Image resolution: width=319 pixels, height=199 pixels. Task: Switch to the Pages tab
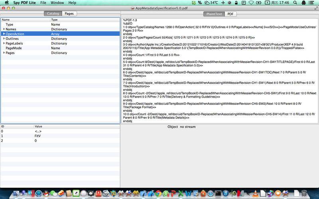tap(69, 14)
